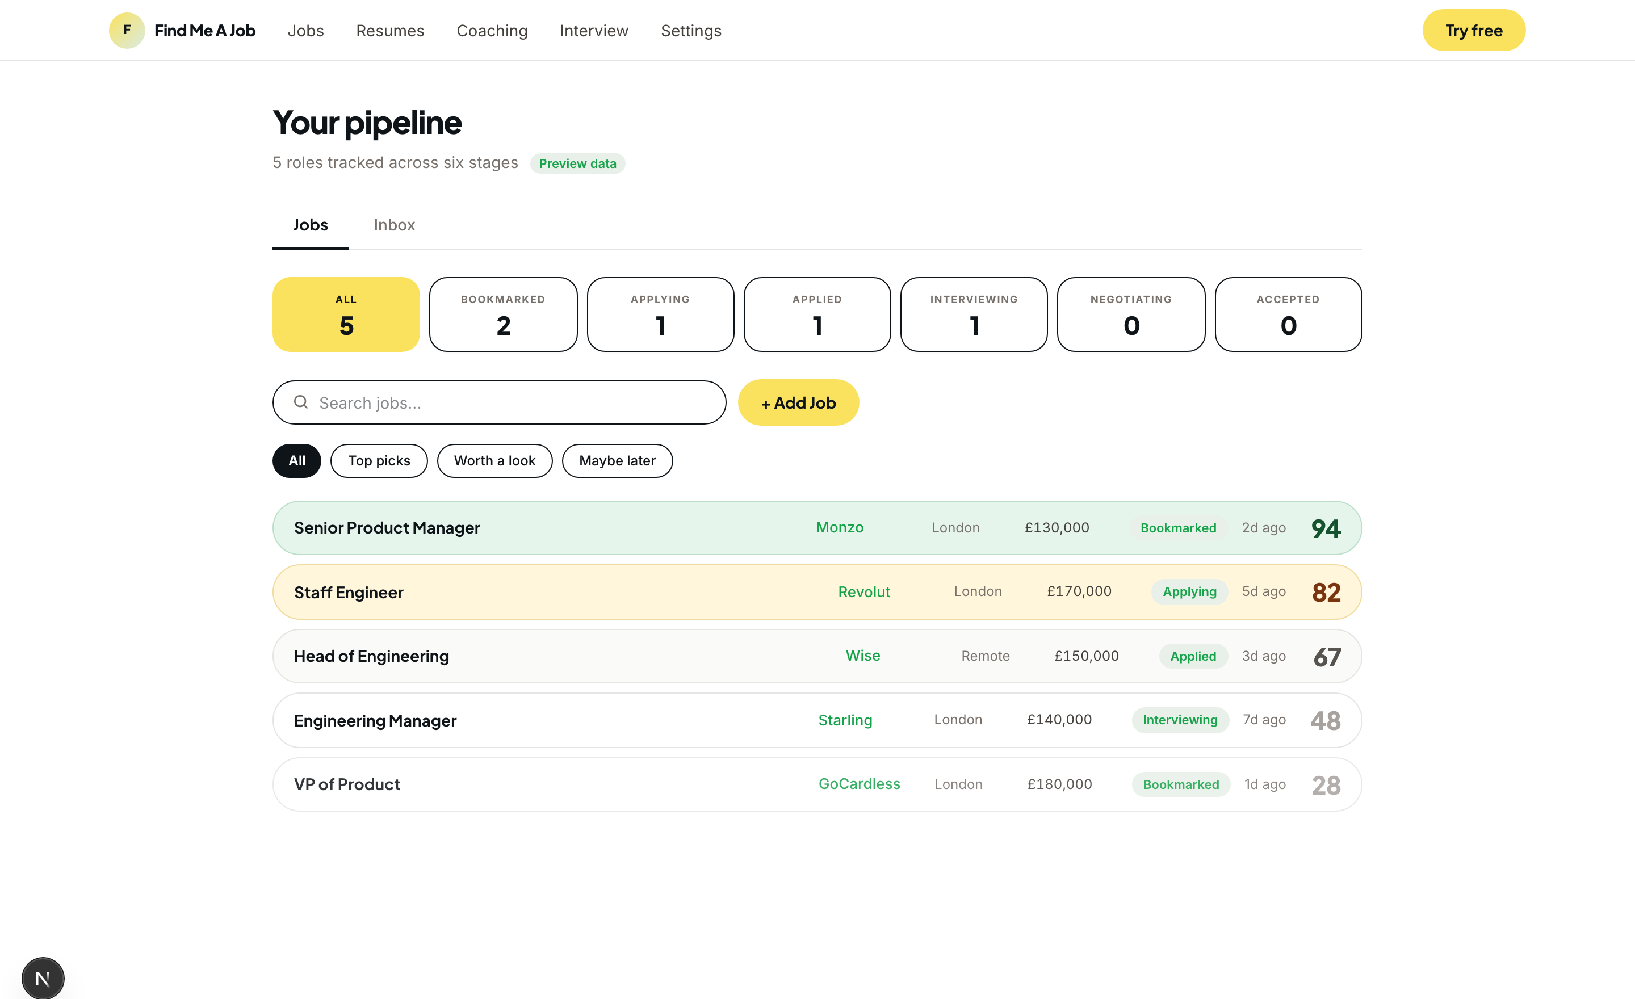Viewport: 1635px width, 999px height.
Task: Open the Engineering Manager job row
Action: 817,720
